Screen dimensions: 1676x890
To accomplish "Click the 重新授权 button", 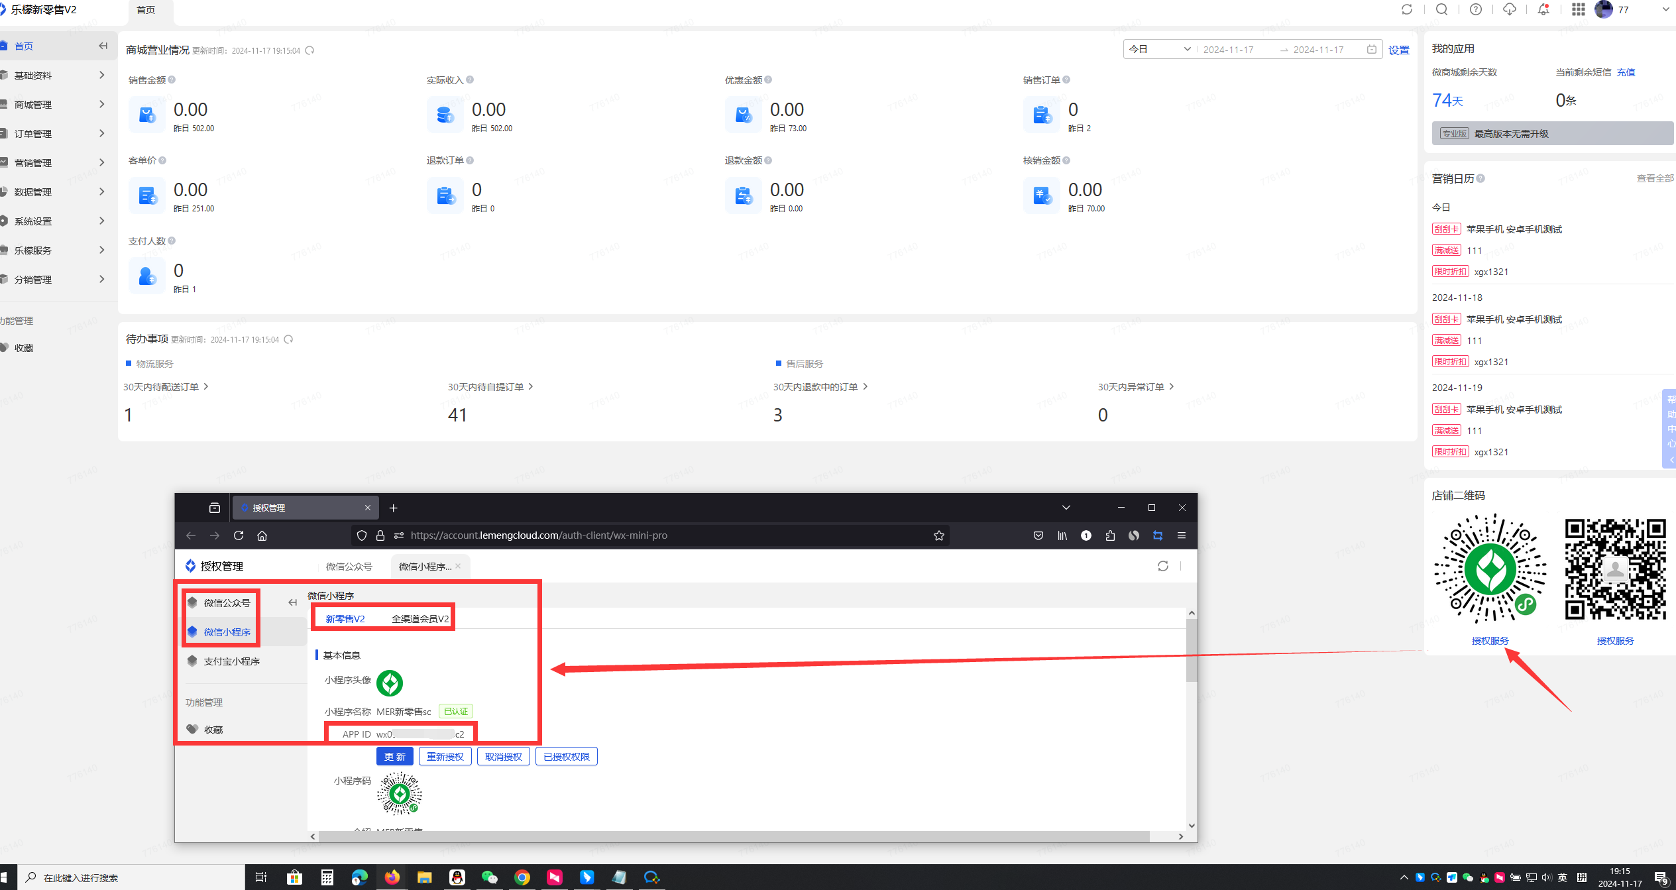I will pyautogui.click(x=445, y=756).
